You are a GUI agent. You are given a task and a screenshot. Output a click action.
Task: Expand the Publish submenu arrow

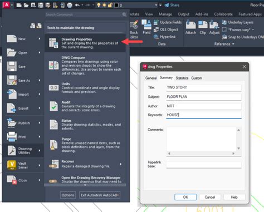click(x=40, y=123)
